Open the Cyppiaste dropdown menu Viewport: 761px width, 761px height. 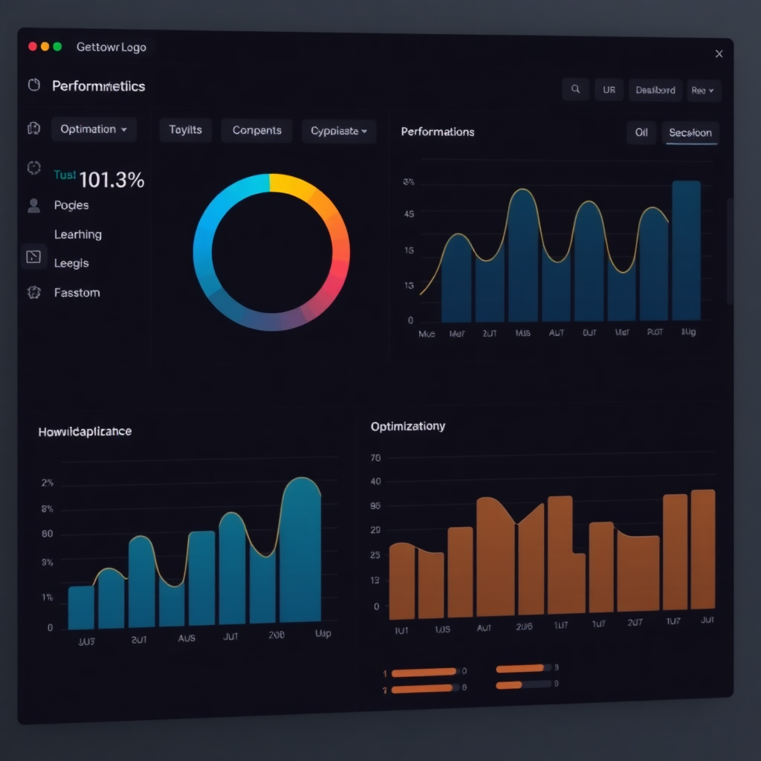click(x=339, y=131)
